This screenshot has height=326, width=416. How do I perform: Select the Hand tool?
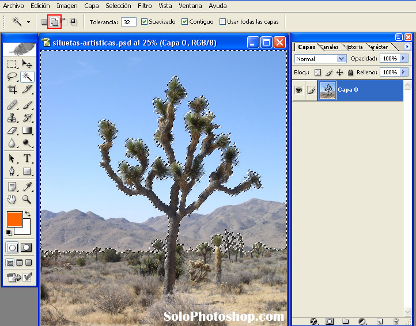point(12,199)
